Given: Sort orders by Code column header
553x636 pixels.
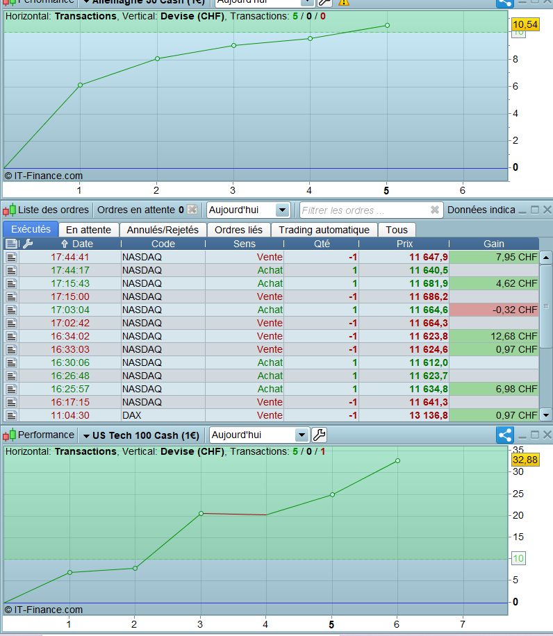Looking at the screenshot, I should tap(163, 244).
